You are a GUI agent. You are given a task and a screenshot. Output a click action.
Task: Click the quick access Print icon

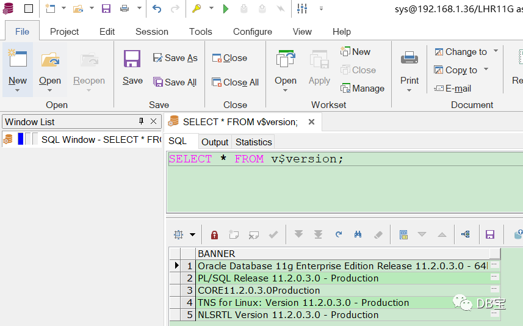[124, 9]
